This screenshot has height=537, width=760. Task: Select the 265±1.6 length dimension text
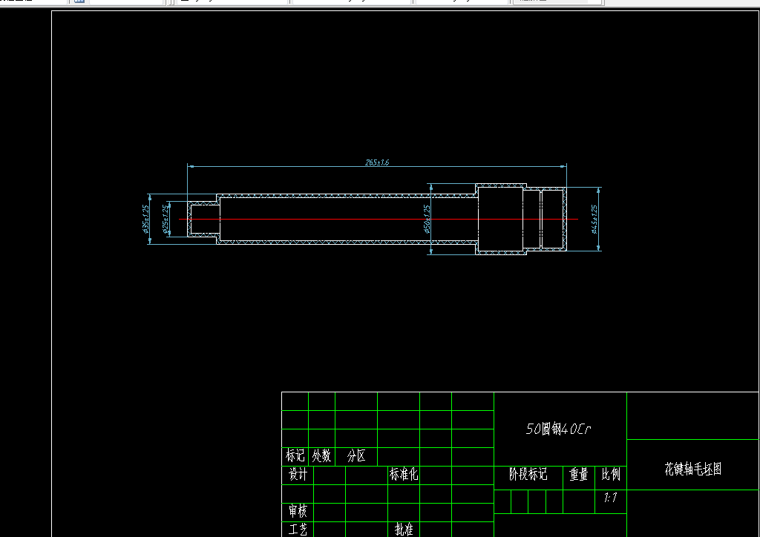376,162
